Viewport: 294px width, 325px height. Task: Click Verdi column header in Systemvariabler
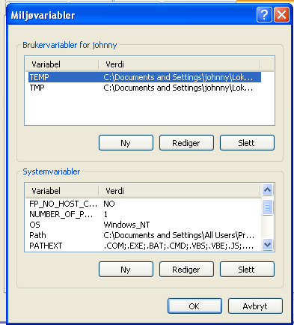180,191
